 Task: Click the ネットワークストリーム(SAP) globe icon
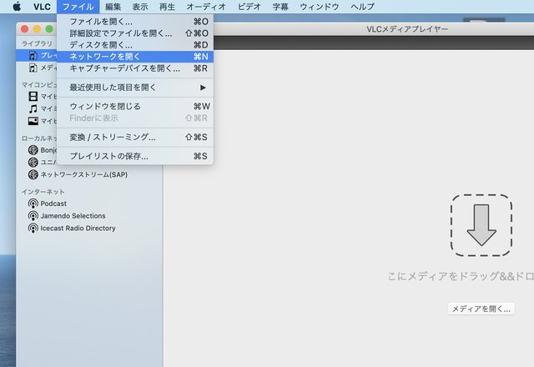33,174
